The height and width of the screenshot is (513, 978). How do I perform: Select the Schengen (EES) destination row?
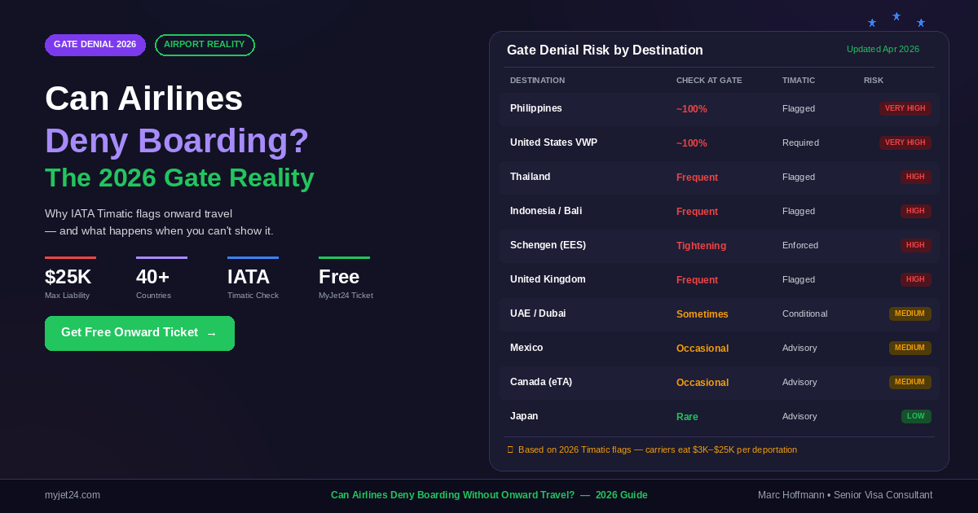point(719,245)
